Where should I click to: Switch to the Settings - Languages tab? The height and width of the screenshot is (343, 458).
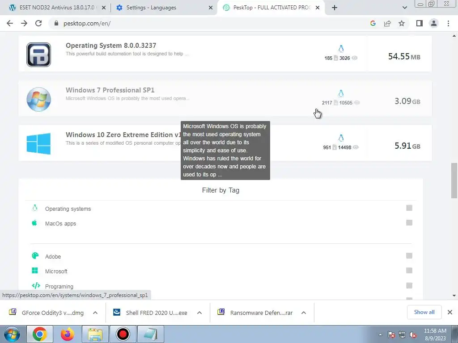pos(164,8)
